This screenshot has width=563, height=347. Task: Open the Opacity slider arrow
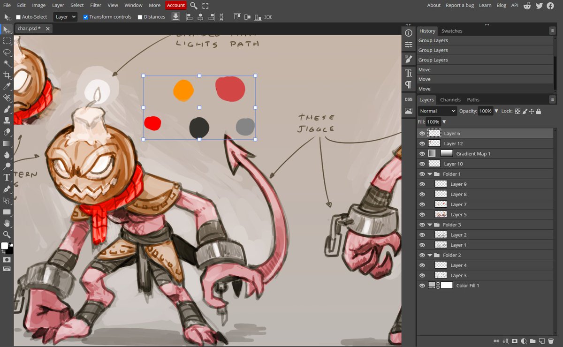click(496, 111)
